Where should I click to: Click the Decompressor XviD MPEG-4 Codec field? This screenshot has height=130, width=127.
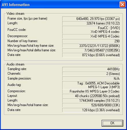[91, 36]
